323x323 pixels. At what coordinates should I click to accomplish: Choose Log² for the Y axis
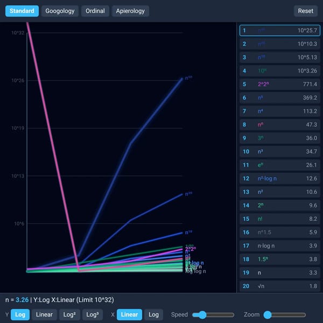pyautogui.click(x=69, y=314)
